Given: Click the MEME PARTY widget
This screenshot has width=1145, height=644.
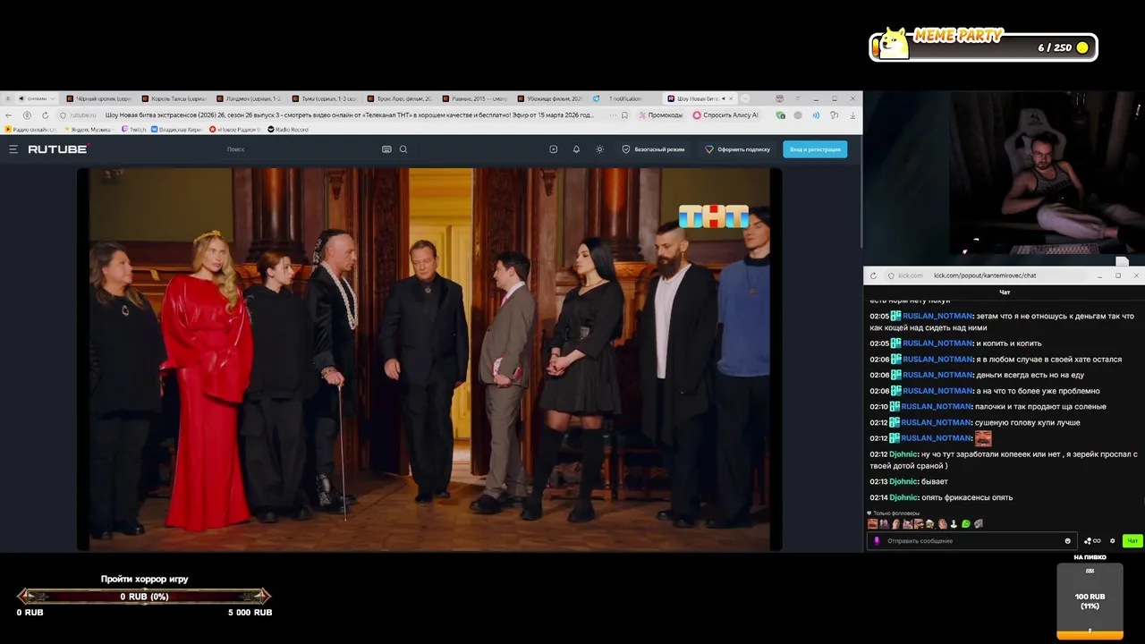Looking at the screenshot, I should click(x=983, y=44).
